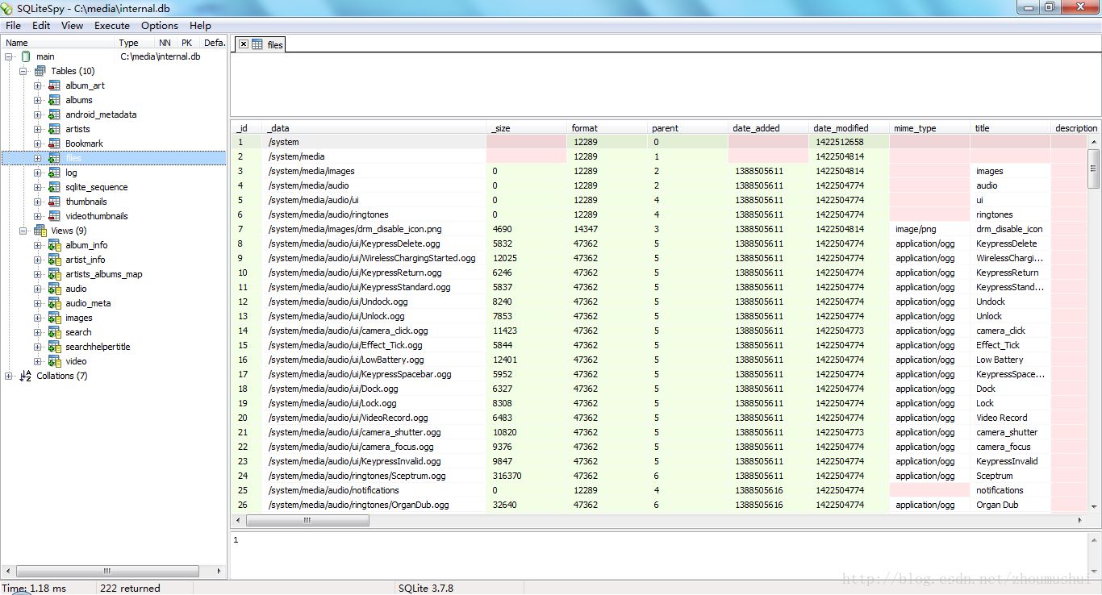The image size is (1102, 595).
Task: Click the android_metadata table icon
Action: coord(54,114)
